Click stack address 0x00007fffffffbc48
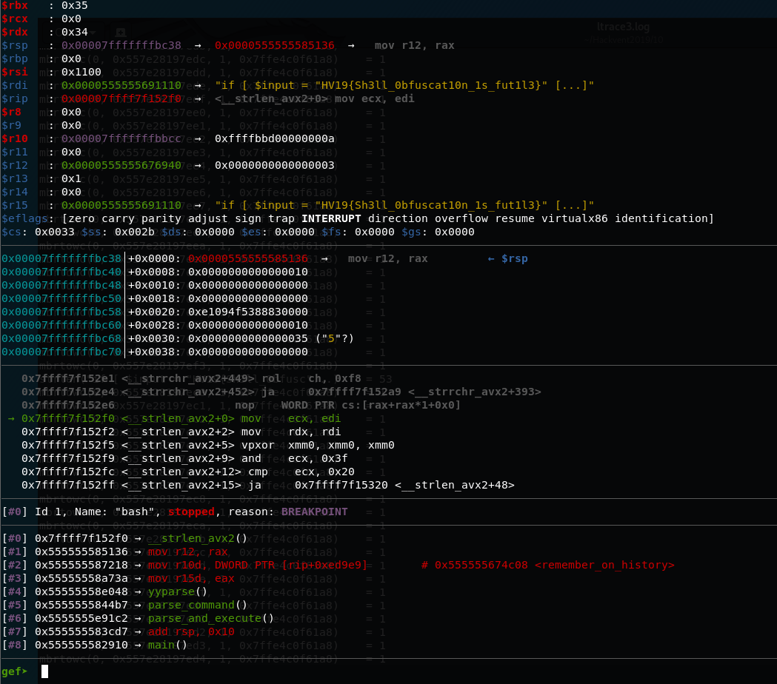This screenshot has width=777, height=684. click(61, 286)
